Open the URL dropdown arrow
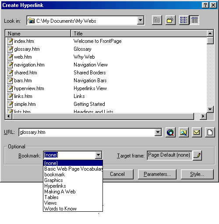The height and width of the screenshot is (224, 219). pyautogui.click(x=158, y=133)
